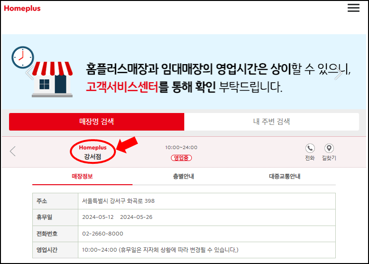The height and width of the screenshot is (264, 369).
Task: Go back with the left chevron beside 강서점
Action: coord(13,151)
